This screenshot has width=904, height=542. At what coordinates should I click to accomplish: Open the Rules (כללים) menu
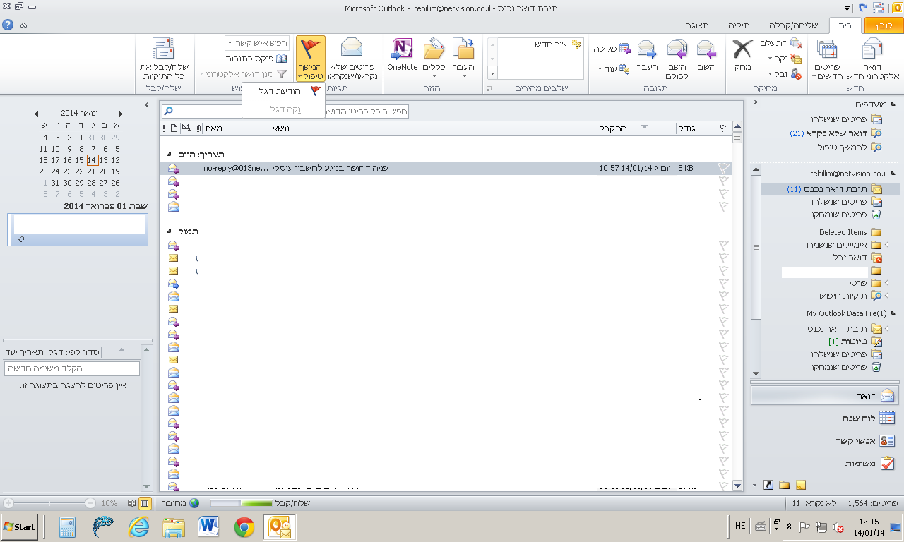pos(433,58)
